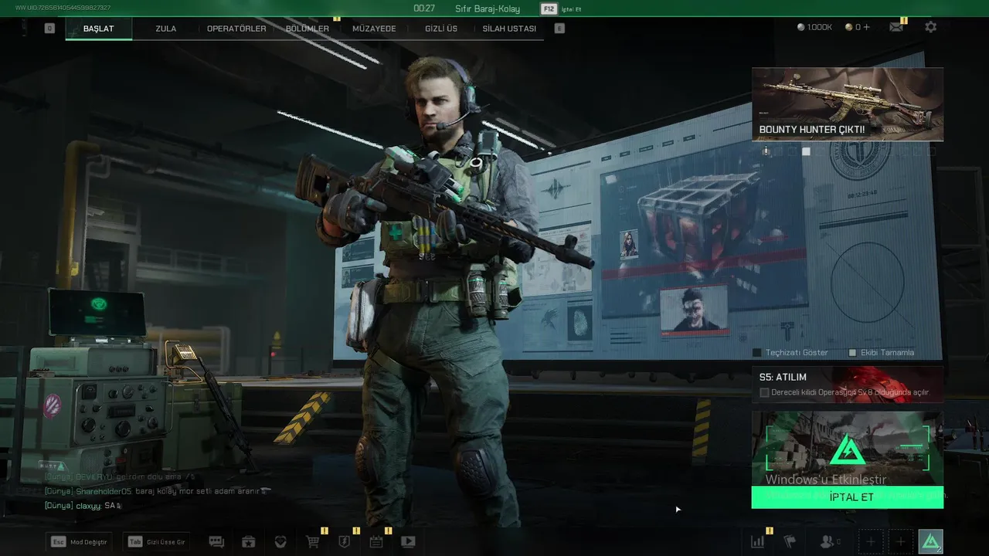Open the S5: ATILIM season panel

(848, 384)
